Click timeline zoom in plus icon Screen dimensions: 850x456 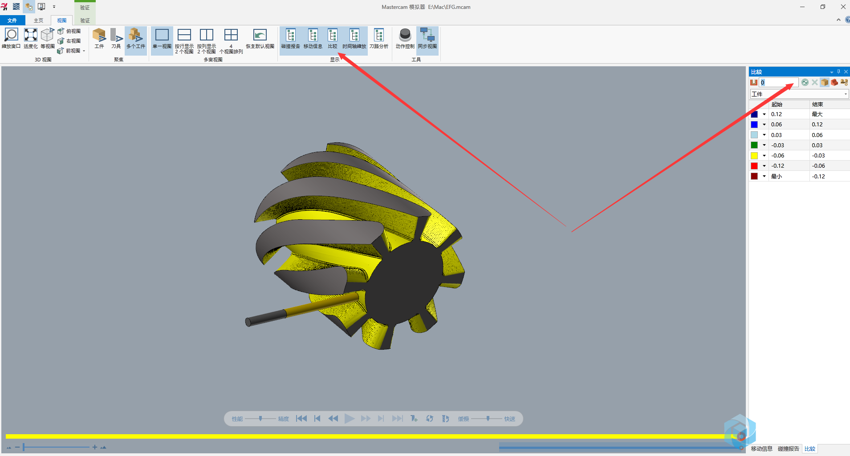(95, 447)
